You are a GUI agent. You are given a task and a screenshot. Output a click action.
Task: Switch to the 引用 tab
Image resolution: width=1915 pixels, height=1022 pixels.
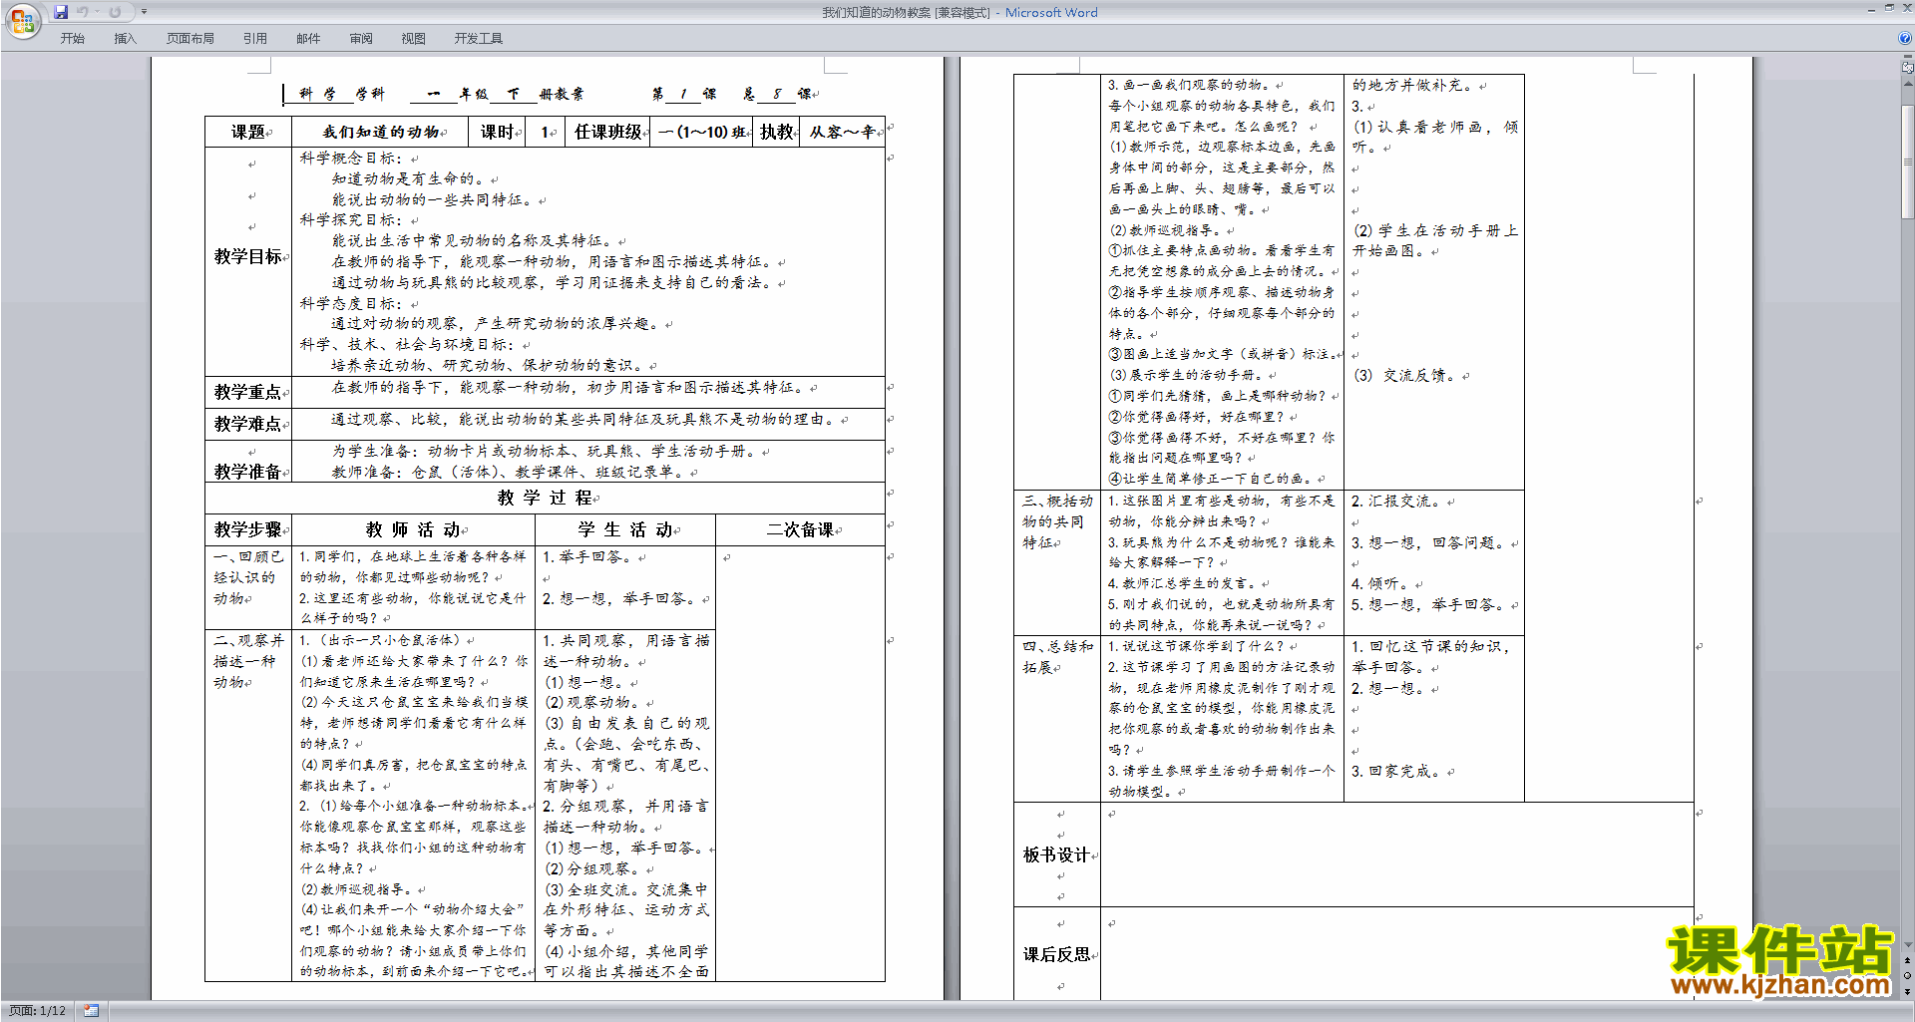pos(255,38)
